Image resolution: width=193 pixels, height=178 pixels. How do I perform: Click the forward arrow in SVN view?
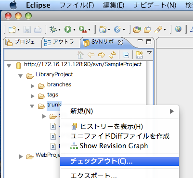[102, 55]
